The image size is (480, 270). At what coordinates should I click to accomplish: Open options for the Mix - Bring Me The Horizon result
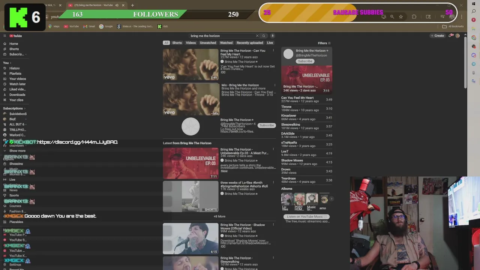[x=275, y=85]
